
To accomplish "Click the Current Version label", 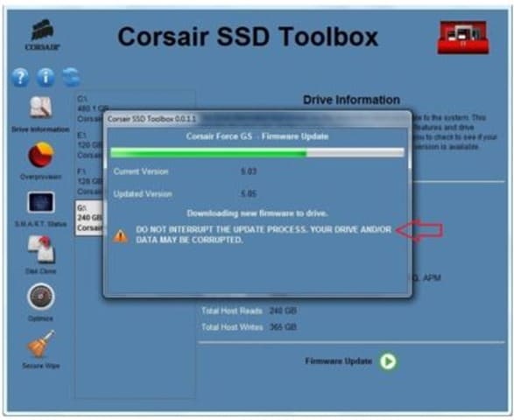I will pos(141,171).
